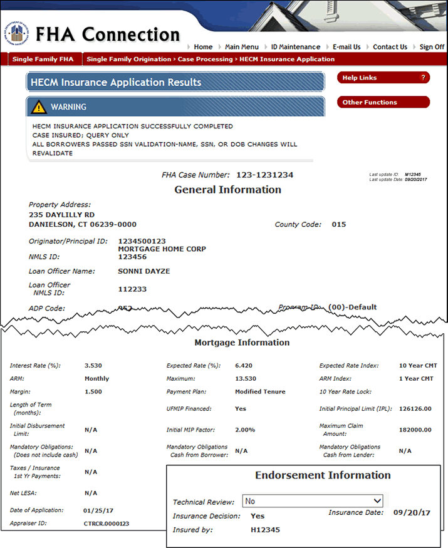448x548 pixels.
Task: Click Interest Rate value 3.530
Action: 93,366
